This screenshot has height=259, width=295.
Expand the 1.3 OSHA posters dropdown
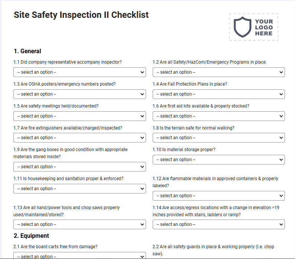(80, 94)
